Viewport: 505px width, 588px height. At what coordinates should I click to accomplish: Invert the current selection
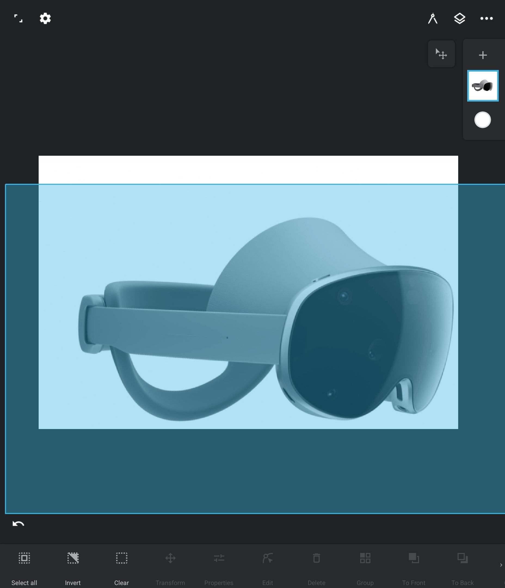(x=73, y=569)
